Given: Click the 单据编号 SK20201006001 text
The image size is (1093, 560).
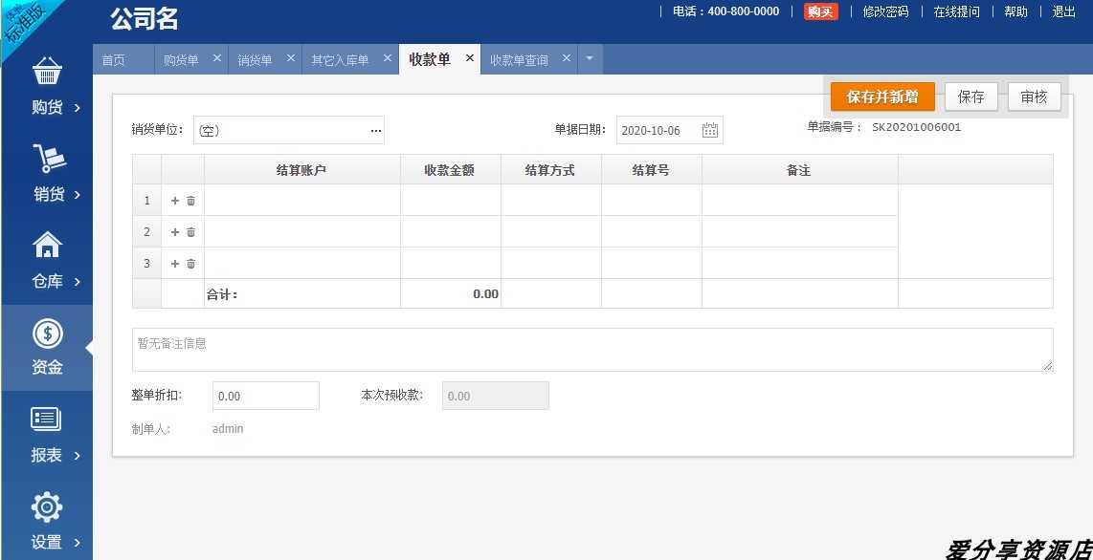Looking at the screenshot, I should tap(916, 127).
